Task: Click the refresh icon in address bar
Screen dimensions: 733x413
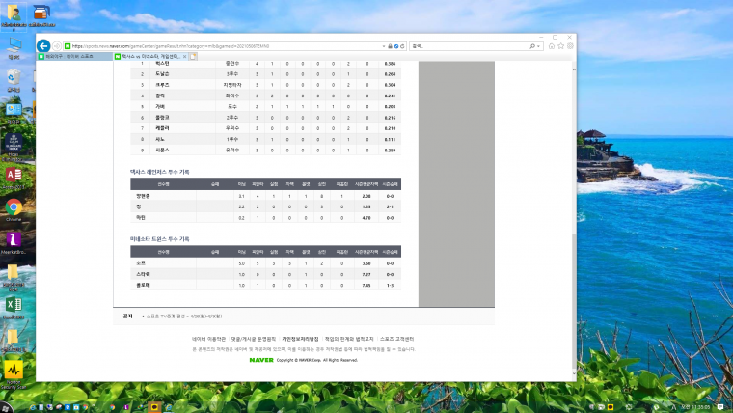Action: [x=402, y=46]
